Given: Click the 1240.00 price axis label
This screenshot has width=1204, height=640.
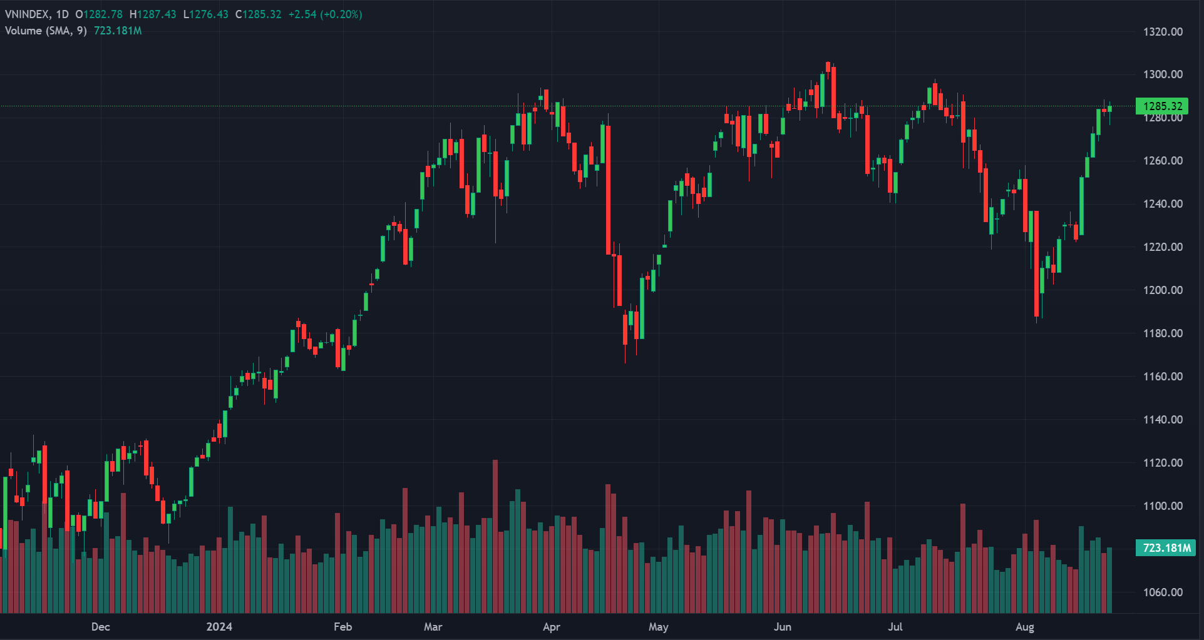Looking at the screenshot, I should [x=1163, y=204].
